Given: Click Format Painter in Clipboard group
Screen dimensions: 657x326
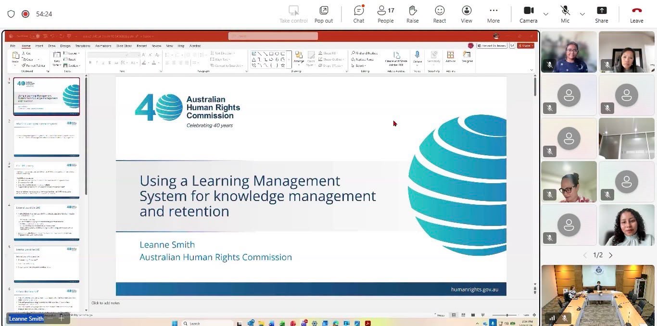Looking at the screenshot, I should [33, 65].
